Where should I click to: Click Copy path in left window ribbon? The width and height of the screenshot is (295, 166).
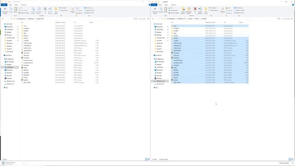pos(23,10)
